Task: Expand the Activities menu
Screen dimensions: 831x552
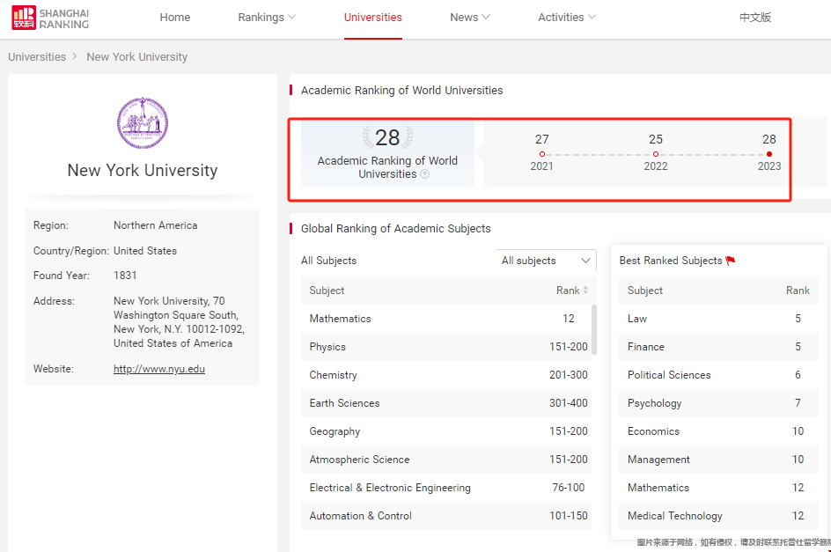Action: coord(567,18)
